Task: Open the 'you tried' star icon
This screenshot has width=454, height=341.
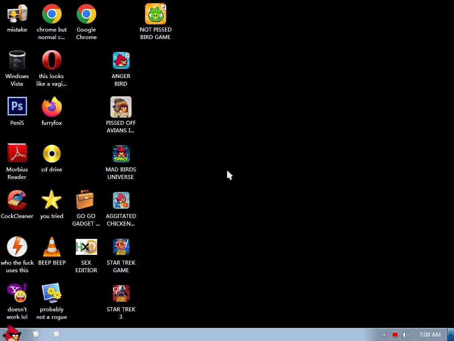Action: [51, 200]
